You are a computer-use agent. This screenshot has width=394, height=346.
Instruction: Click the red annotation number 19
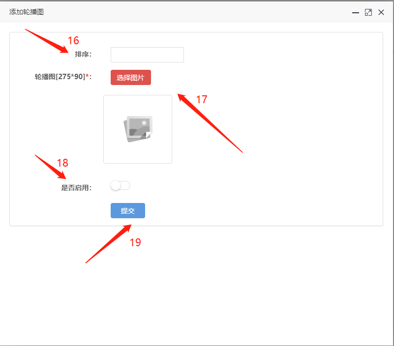point(135,242)
